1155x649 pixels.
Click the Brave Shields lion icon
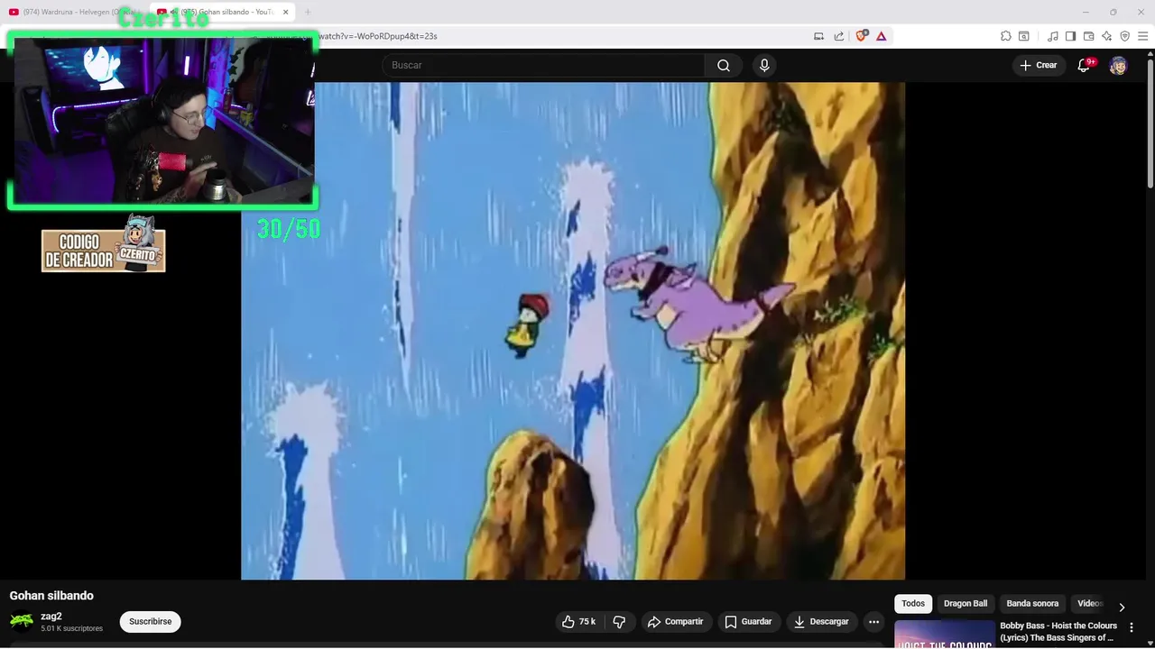tap(861, 36)
